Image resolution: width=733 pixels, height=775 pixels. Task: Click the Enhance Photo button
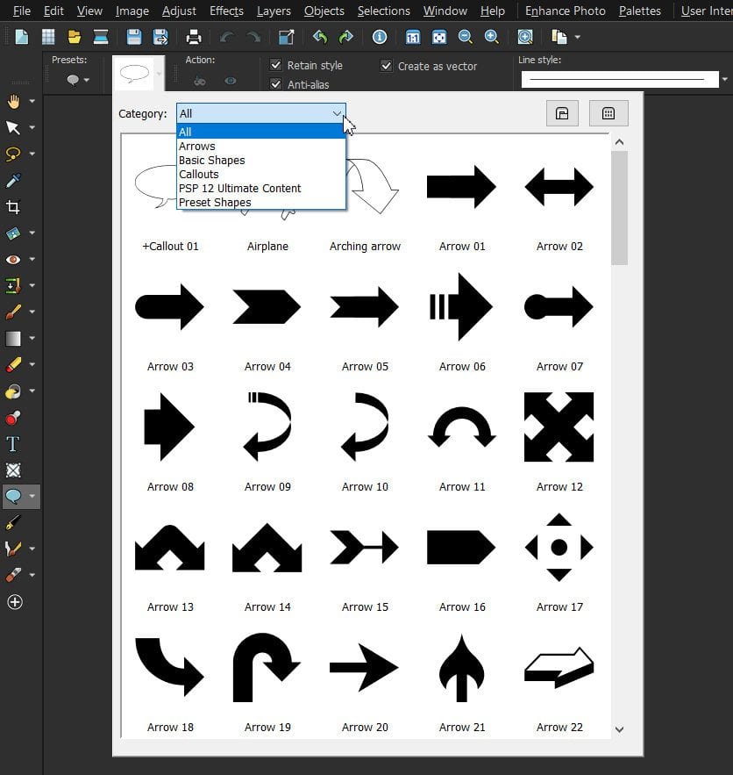[565, 11]
